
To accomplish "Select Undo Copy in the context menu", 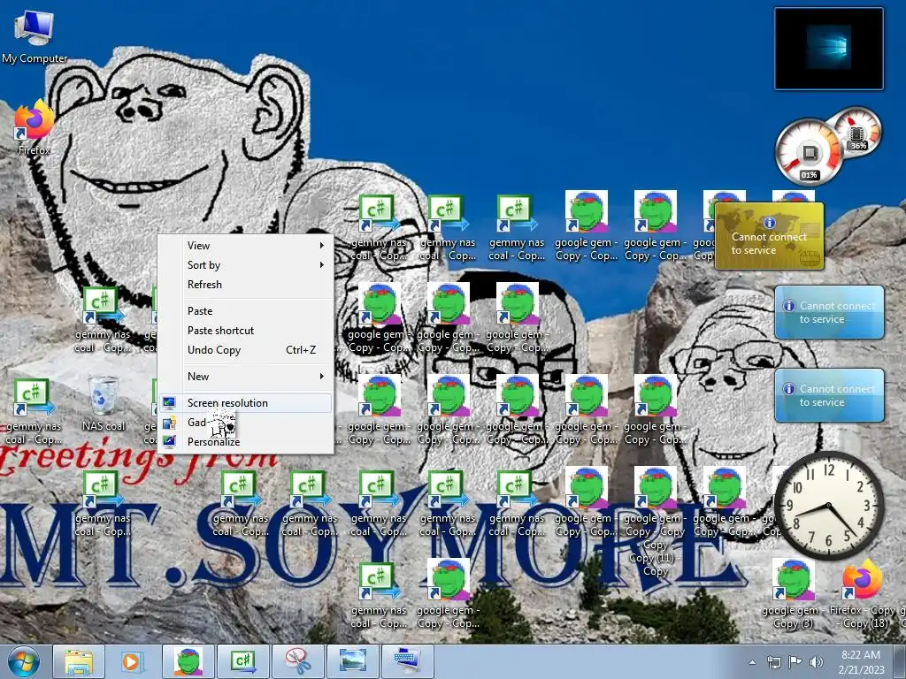I will [246, 350].
